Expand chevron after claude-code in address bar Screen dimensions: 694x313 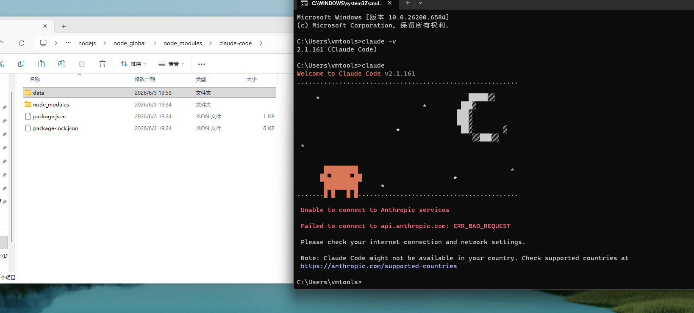(x=261, y=43)
